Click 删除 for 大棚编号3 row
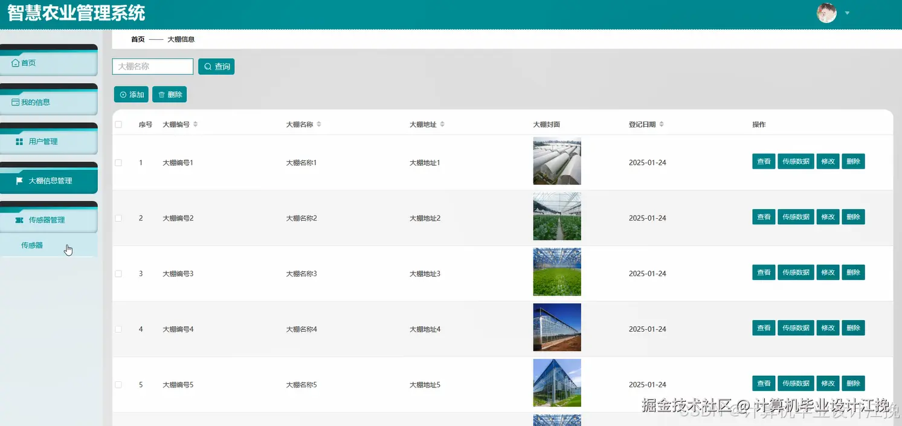 point(853,273)
